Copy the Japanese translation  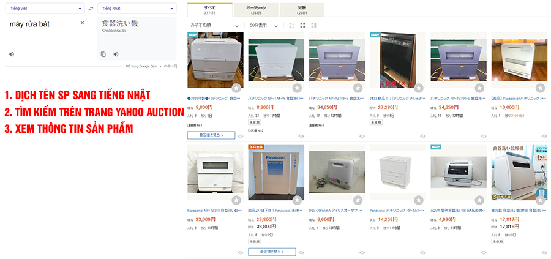[103, 54]
